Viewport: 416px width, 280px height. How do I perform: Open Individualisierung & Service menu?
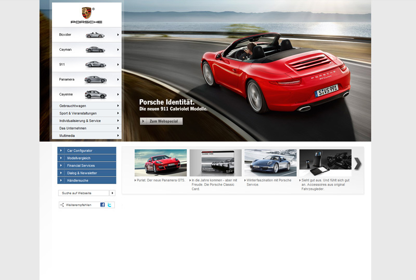pos(87,121)
